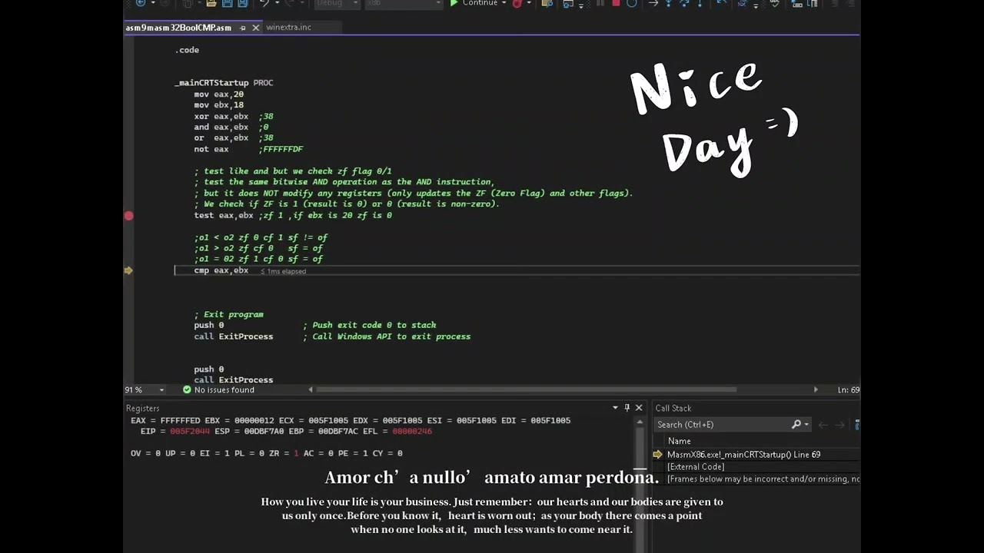Click the CY = 0 flag value
The height and width of the screenshot is (553, 984).
tap(387, 454)
